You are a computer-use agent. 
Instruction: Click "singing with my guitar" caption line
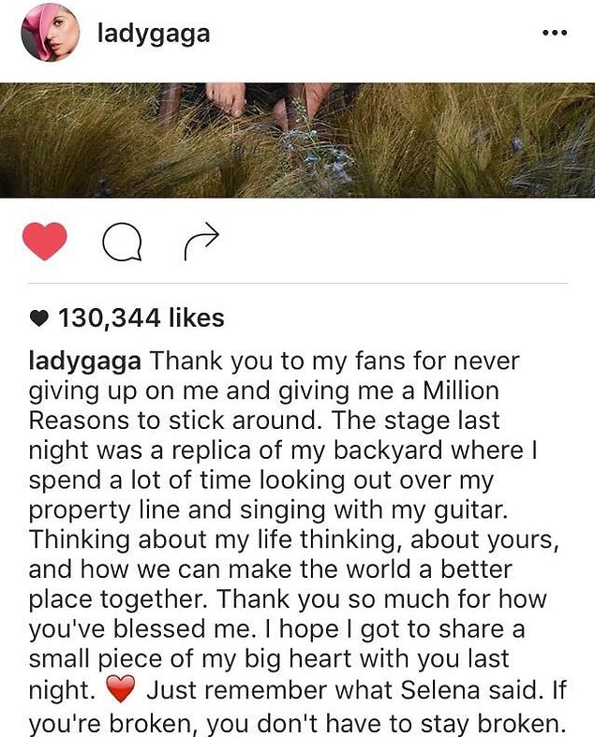374,510
